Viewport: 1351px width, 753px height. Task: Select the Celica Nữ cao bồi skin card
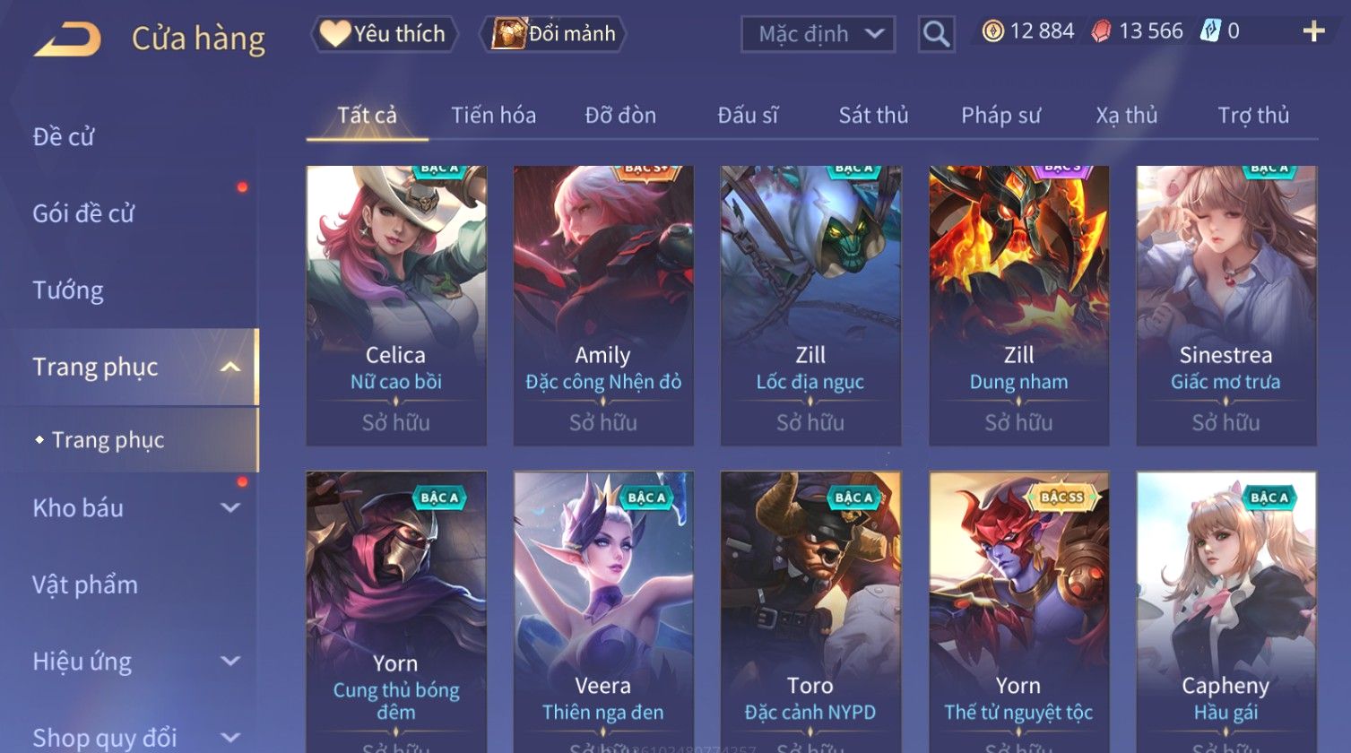[x=396, y=306]
